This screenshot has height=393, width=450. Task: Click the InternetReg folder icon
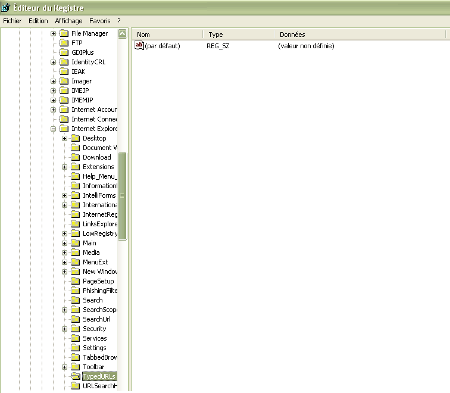[x=76, y=214]
